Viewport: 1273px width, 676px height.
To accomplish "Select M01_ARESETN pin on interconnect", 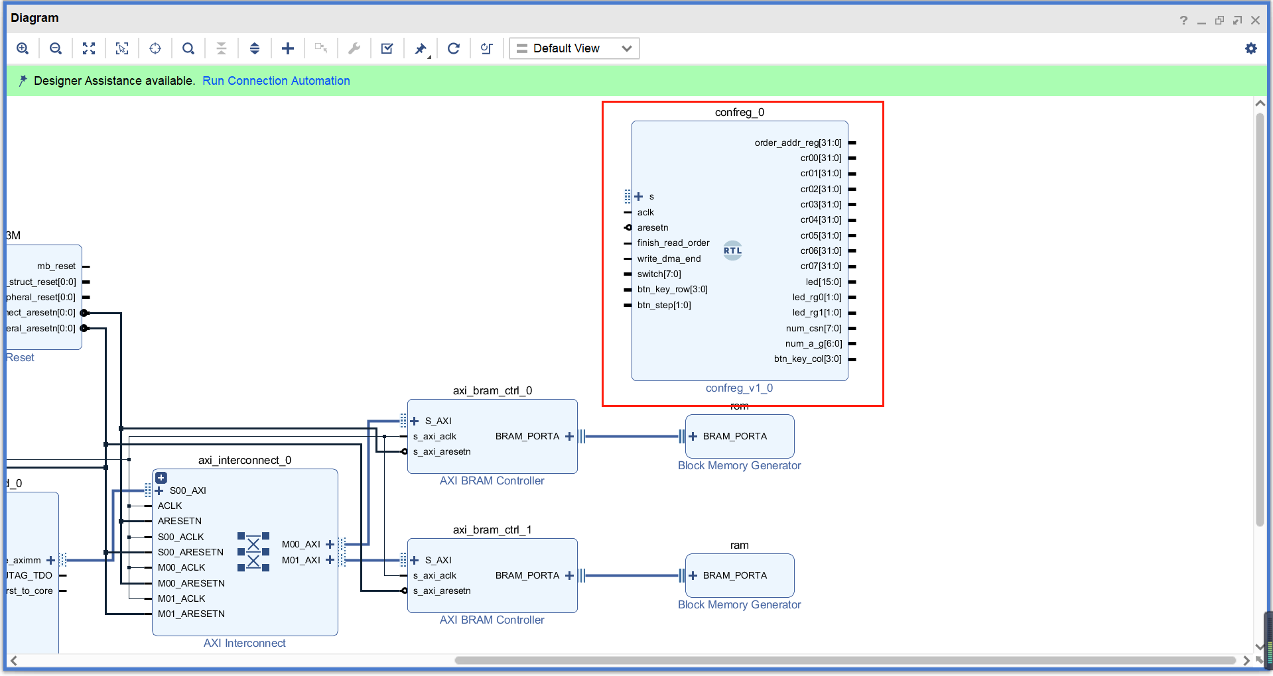I will 191,614.
